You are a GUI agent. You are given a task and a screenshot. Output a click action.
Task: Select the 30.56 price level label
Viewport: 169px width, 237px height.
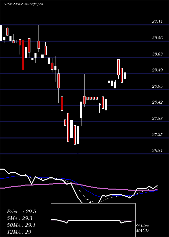point(157,38)
